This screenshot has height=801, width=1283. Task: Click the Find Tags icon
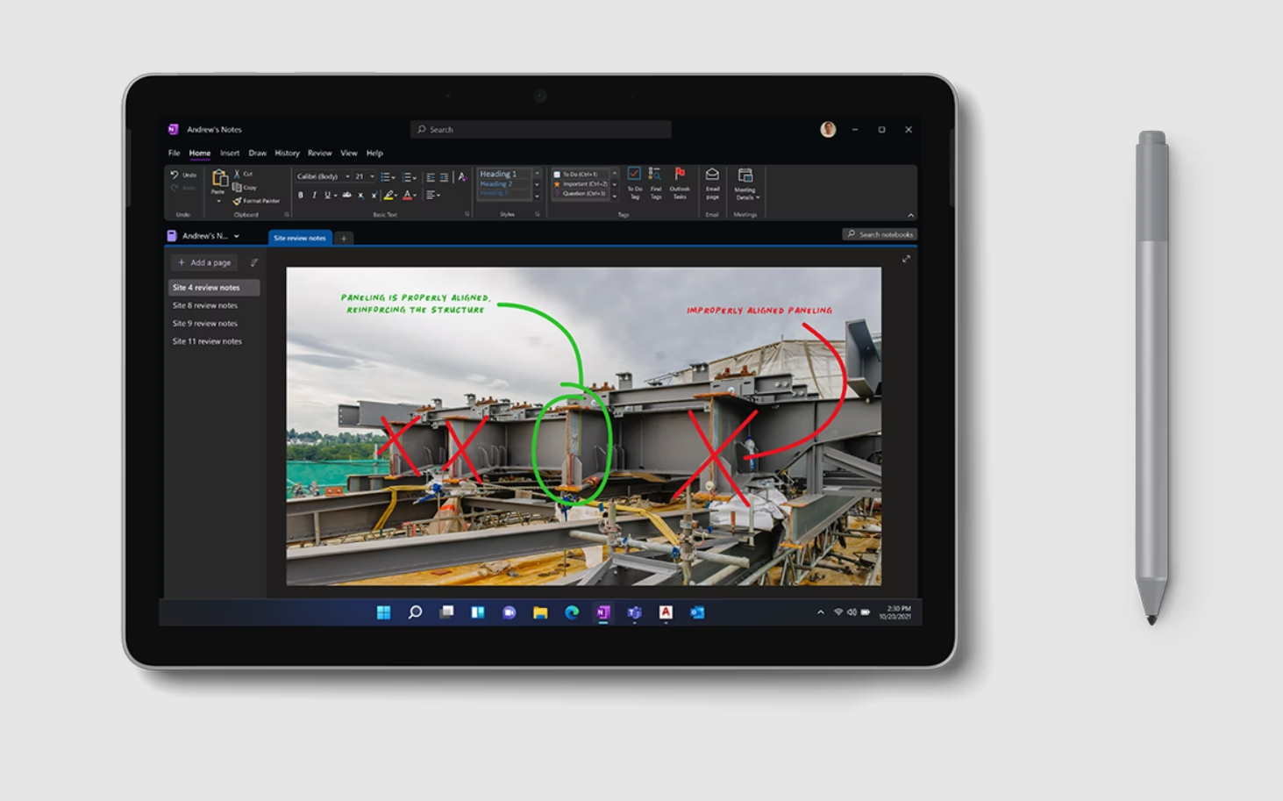pos(655,175)
